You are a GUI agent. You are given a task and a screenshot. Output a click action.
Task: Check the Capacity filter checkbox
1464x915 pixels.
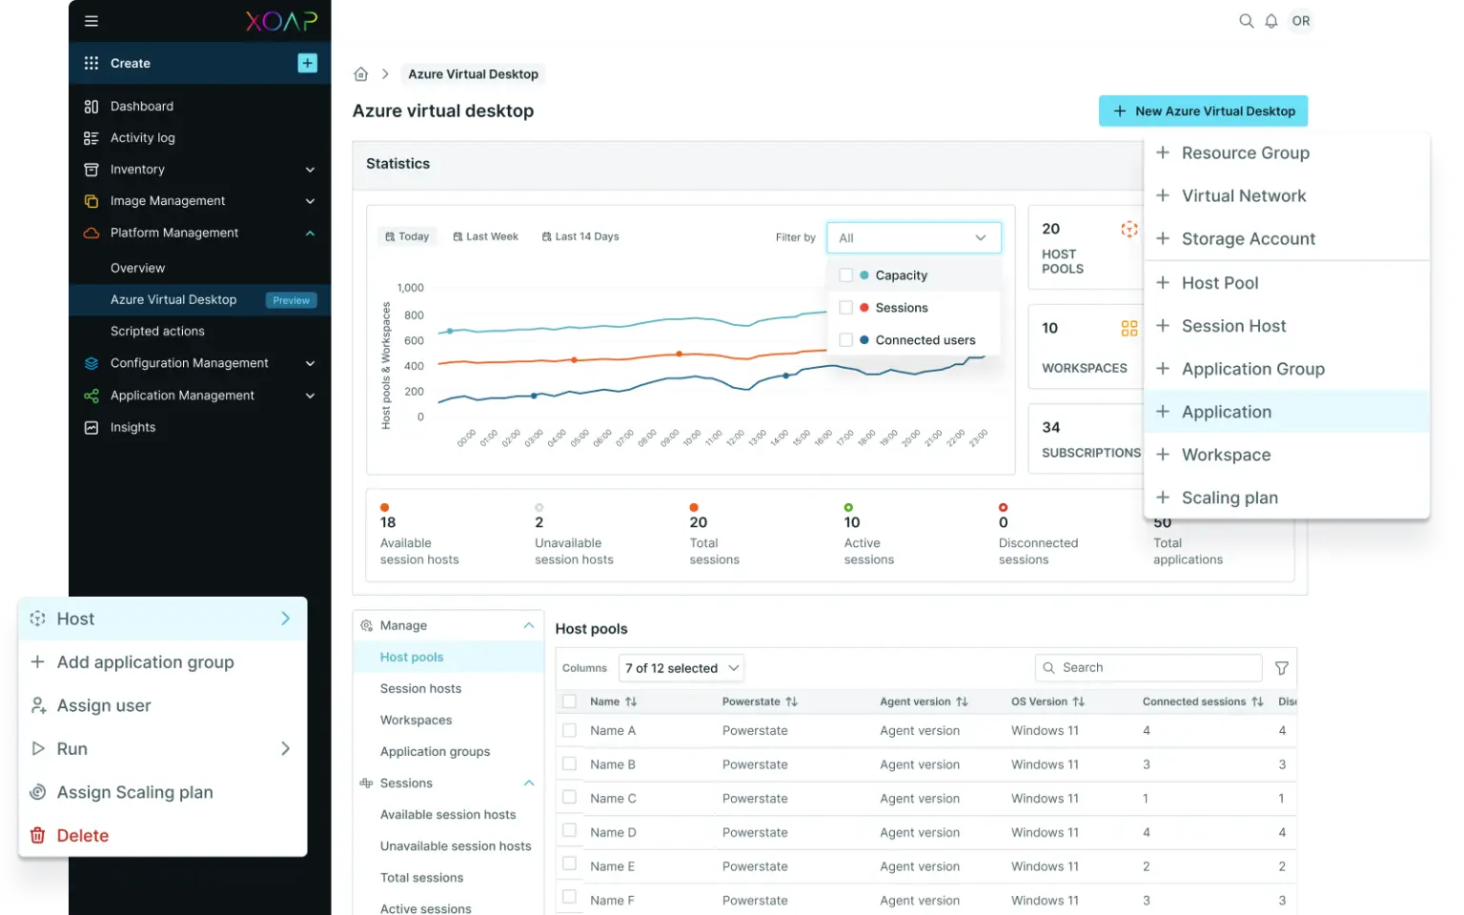coord(845,275)
